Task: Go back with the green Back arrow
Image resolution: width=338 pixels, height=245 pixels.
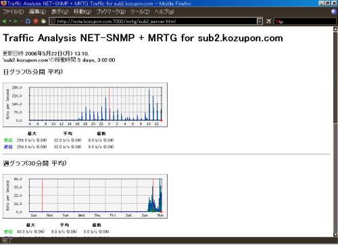Action: click(4, 21)
